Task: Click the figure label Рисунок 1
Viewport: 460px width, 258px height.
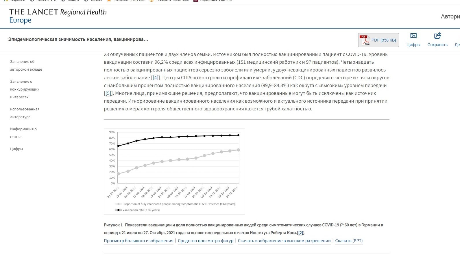Action: [113, 225]
